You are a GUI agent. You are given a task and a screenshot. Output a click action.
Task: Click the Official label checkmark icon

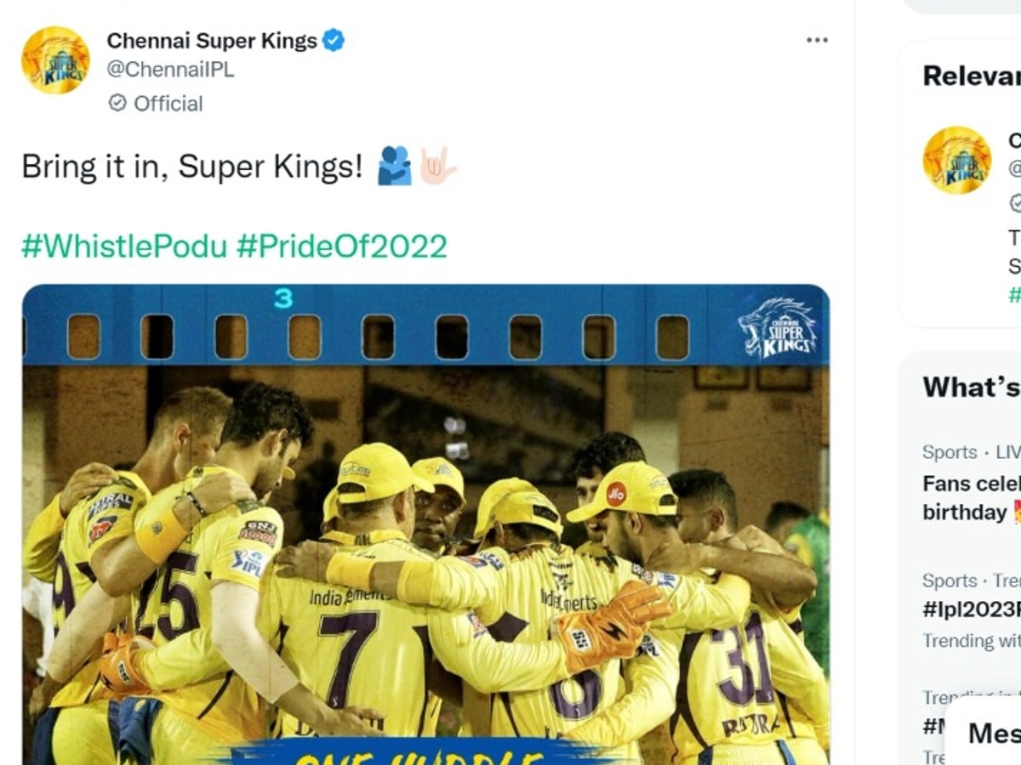117,104
